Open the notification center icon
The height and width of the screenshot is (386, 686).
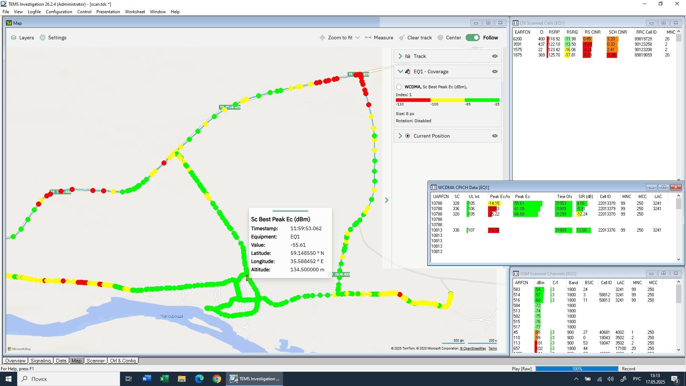[x=675, y=379]
